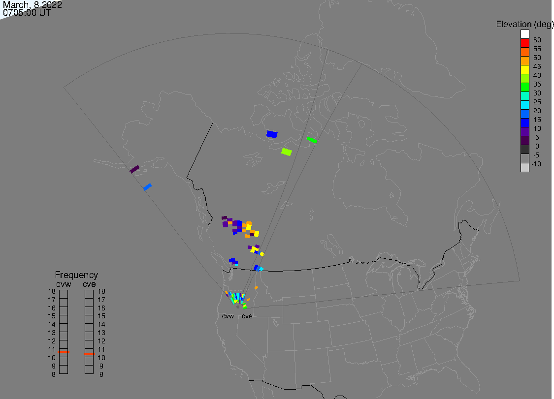
Task: Click the 'cve' radar site label on map
Action: tap(247, 316)
